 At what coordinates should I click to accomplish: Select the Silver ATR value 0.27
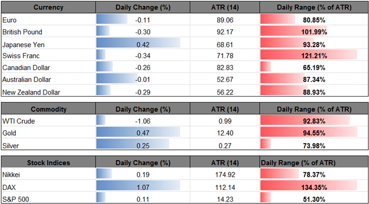click(x=225, y=145)
